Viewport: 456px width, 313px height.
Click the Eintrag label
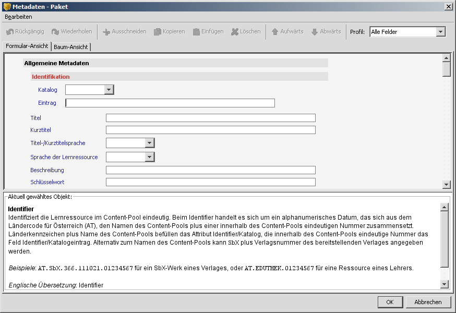(x=47, y=103)
